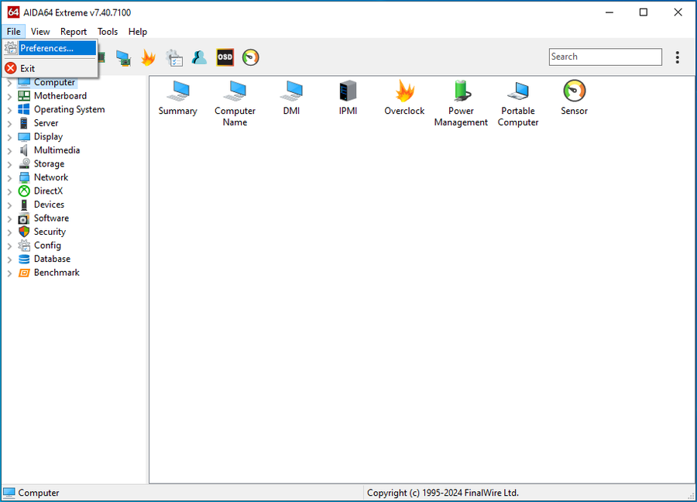The width and height of the screenshot is (697, 502).
Task: Open the Portable Computer icon
Action: pyautogui.click(x=517, y=92)
